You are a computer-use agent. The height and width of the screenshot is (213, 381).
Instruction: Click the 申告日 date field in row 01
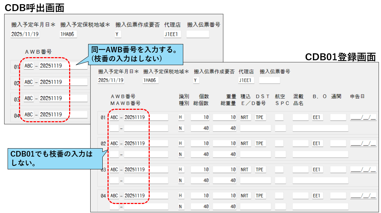pos(363,117)
